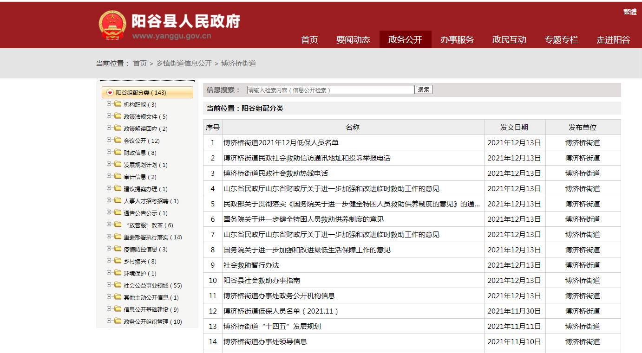Click the folder icon next to 疫情防控信息

(x=118, y=249)
